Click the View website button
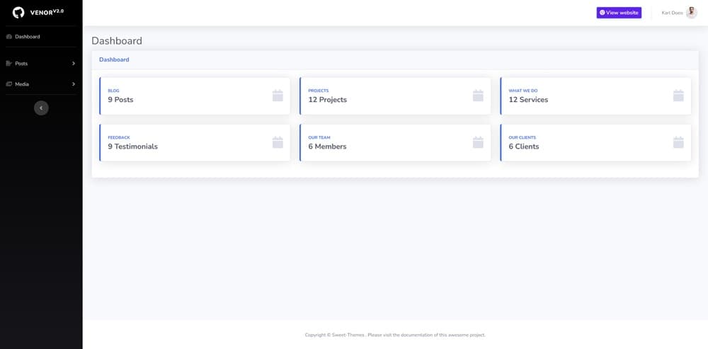Screen dimensions: 708x349 tap(619, 13)
